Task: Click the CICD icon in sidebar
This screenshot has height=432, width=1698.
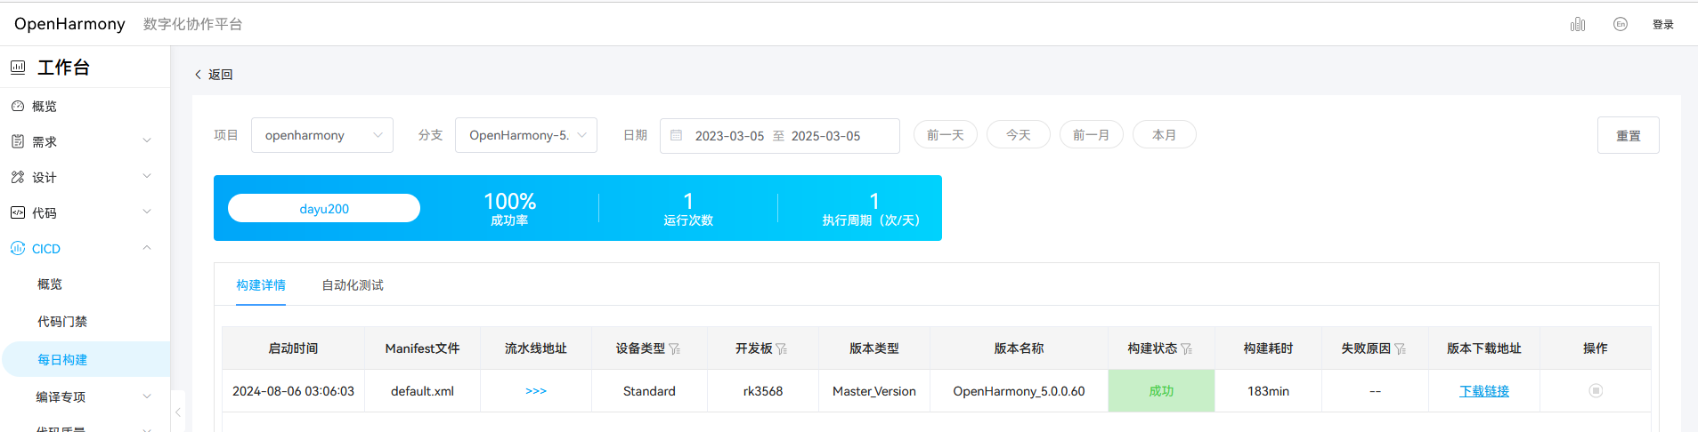Action: coord(18,248)
